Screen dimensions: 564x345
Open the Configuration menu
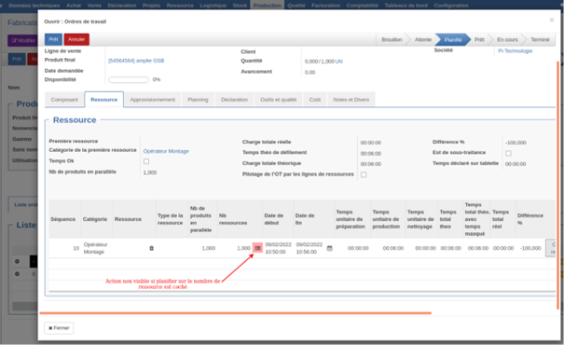451,6
